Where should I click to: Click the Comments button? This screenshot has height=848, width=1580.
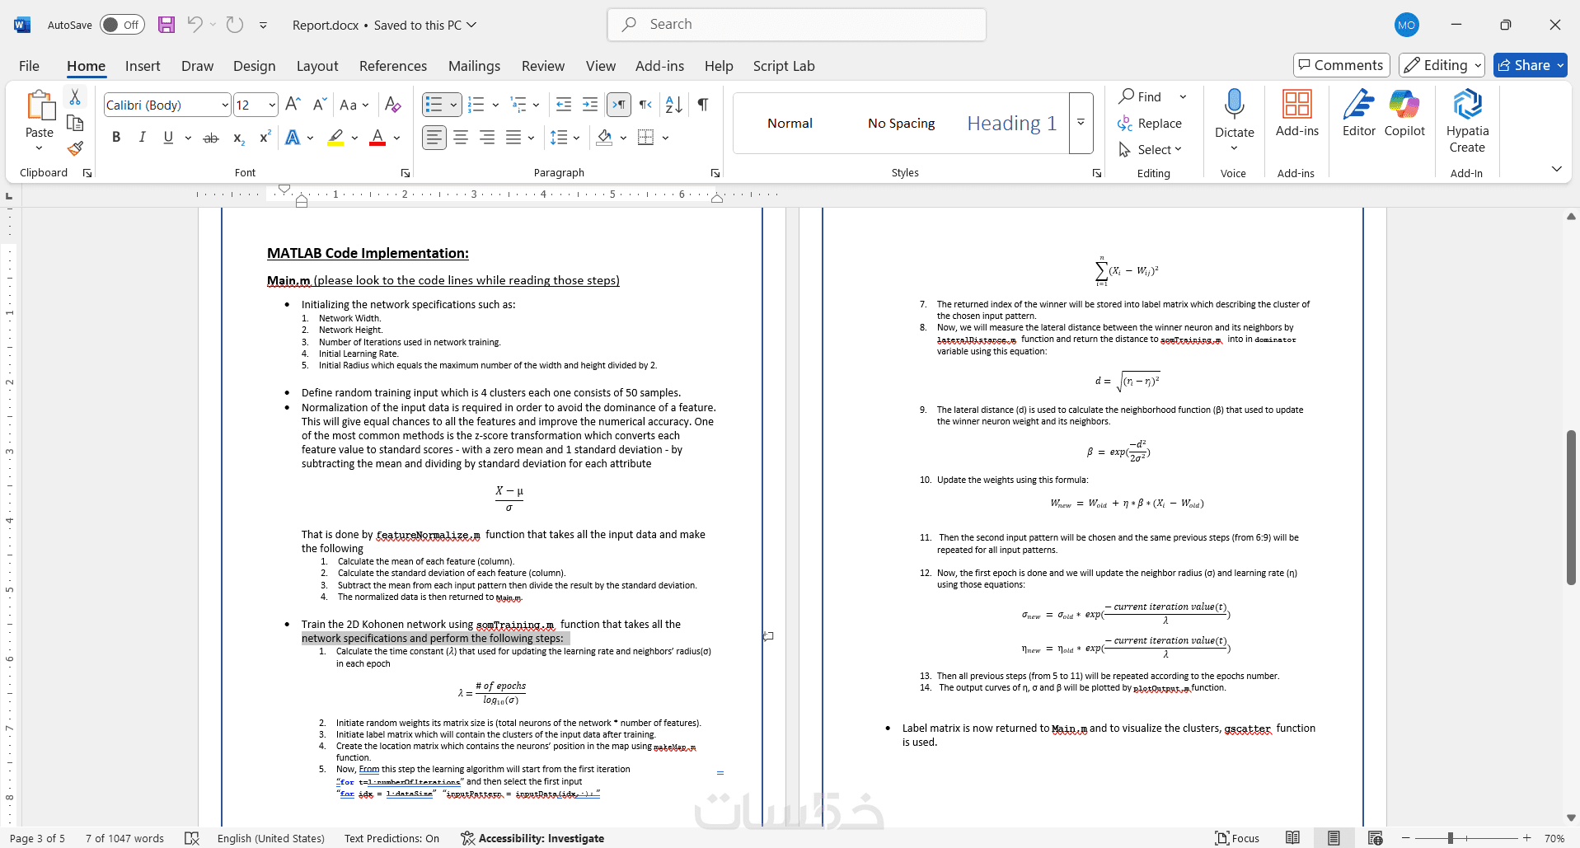tap(1341, 65)
